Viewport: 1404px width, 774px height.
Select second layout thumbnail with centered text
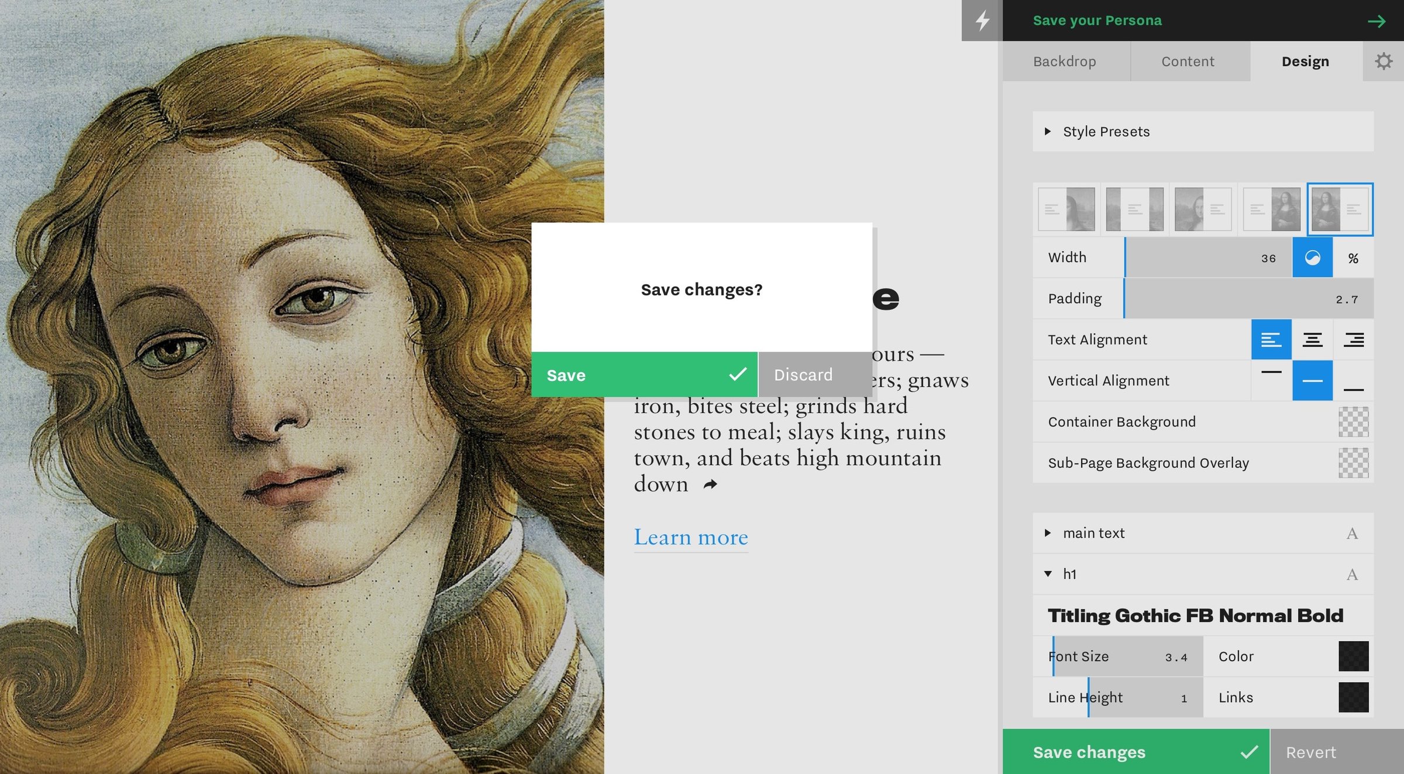pyautogui.click(x=1135, y=209)
